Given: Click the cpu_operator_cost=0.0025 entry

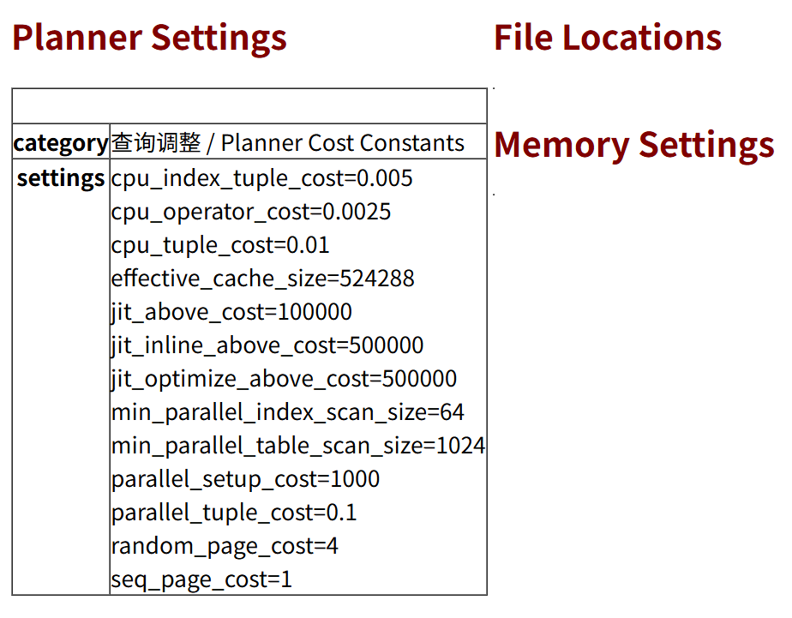Looking at the screenshot, I should click(250, 212).
